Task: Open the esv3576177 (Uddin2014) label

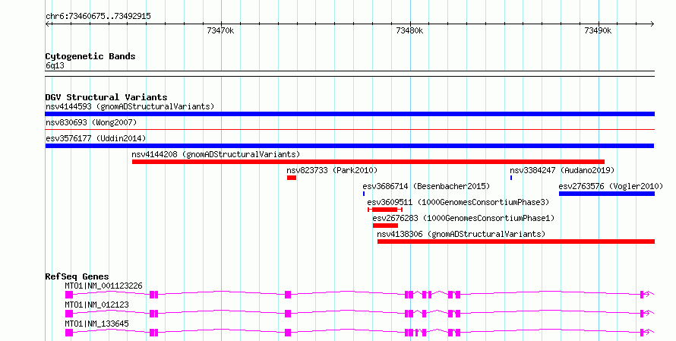Action: [96, 138]
